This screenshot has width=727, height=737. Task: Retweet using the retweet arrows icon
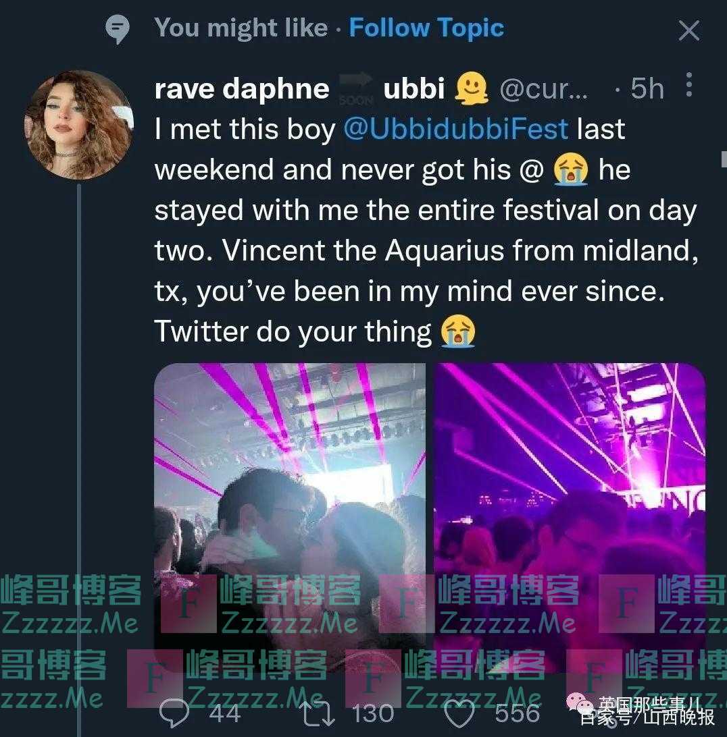[x=318, y=713]
